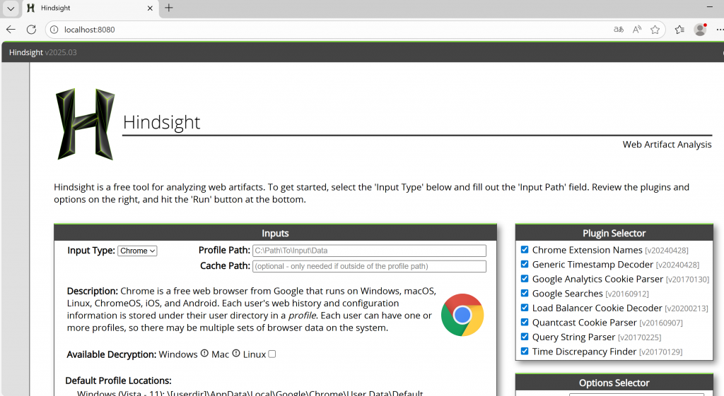This screenshot has width=724, height=396.
Task: Open the Input Type dropdown
Action: 137,251
